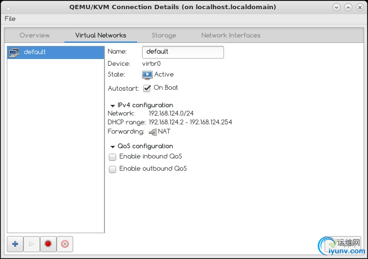Collapse the QoS configuration section
This screenshot has width=368, height=259.
coord(113,147)
